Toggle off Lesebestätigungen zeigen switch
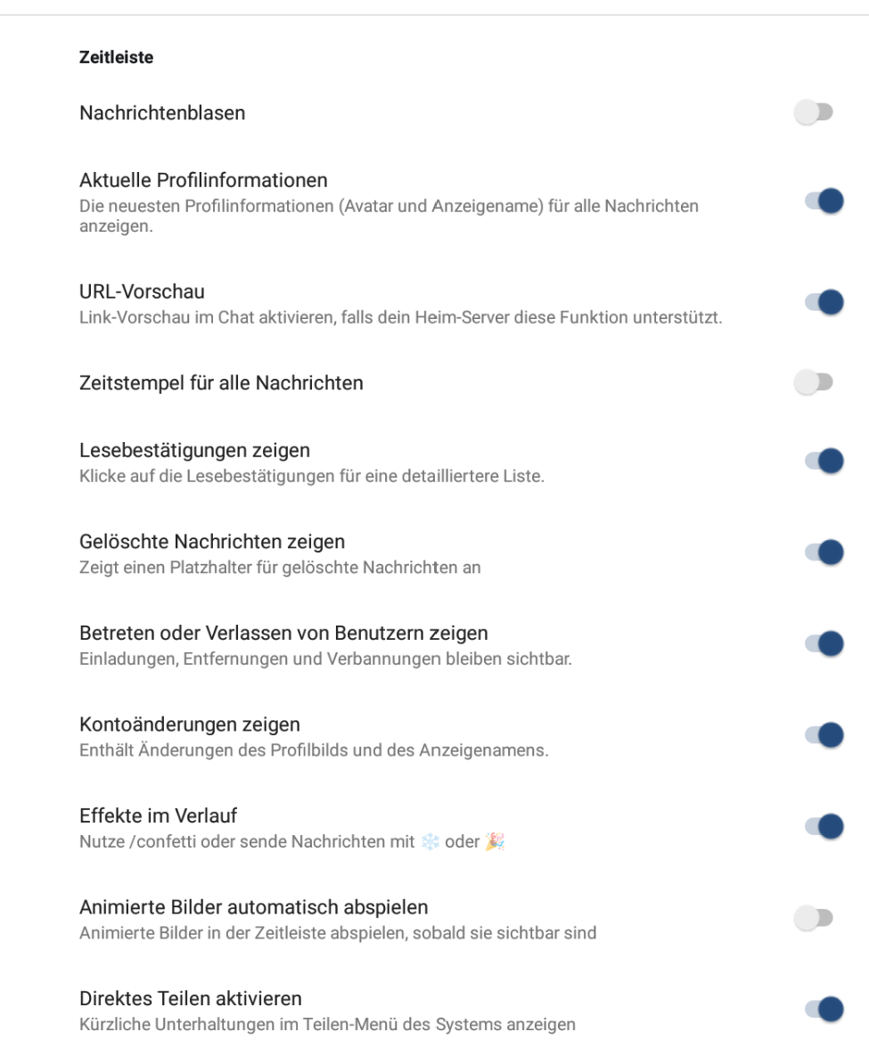 (x=824, y=461)
